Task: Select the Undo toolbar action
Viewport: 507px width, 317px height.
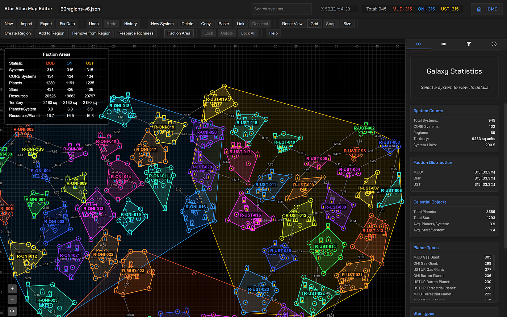Action: [94, 23]
